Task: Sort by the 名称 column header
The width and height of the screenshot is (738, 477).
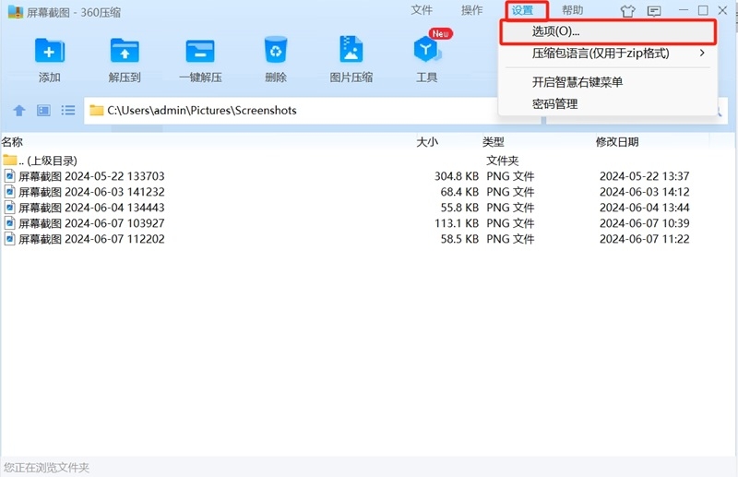Action: coord(12,142)
